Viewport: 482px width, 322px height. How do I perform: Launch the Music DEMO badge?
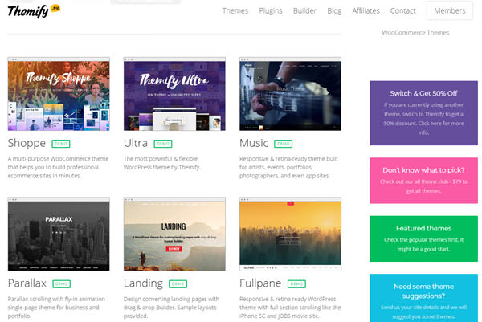[x=283, y=144]
